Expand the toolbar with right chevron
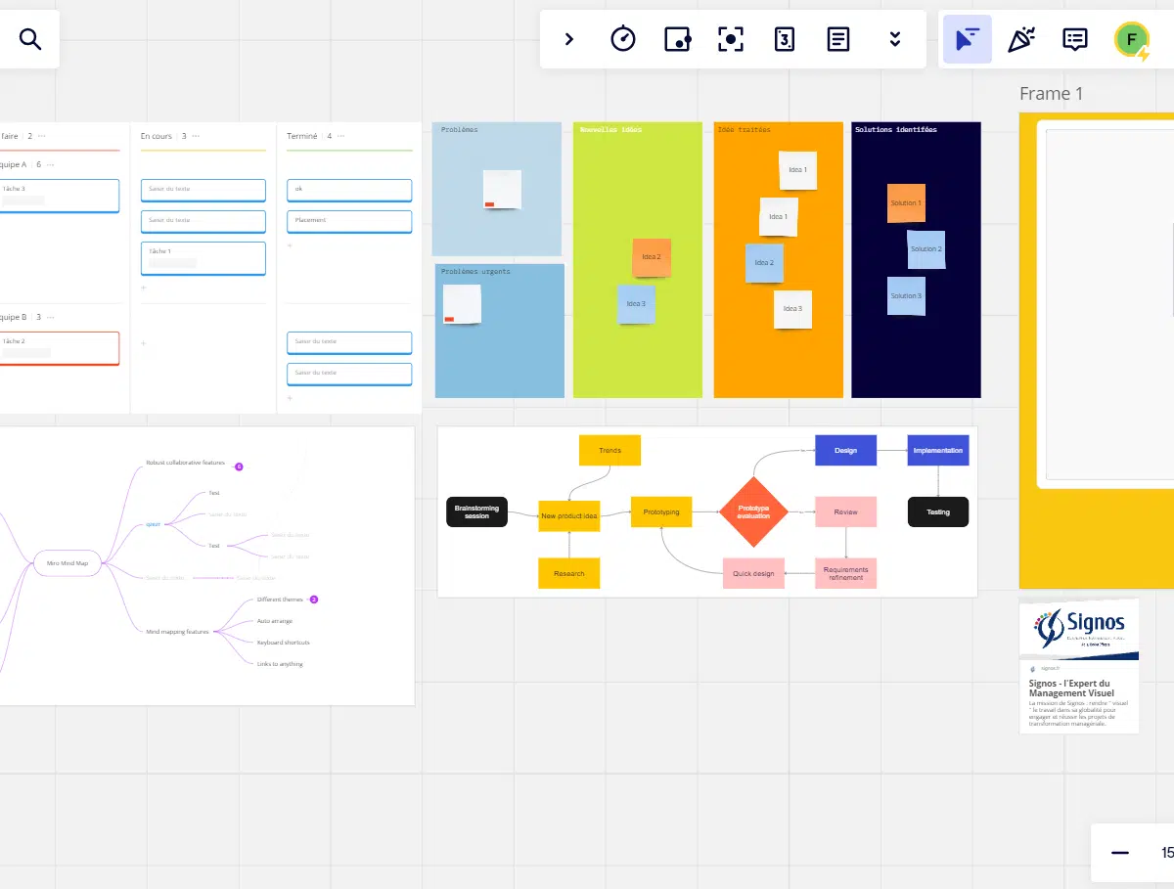This screenshot has height=889, width=1174. tap(569, 39)
